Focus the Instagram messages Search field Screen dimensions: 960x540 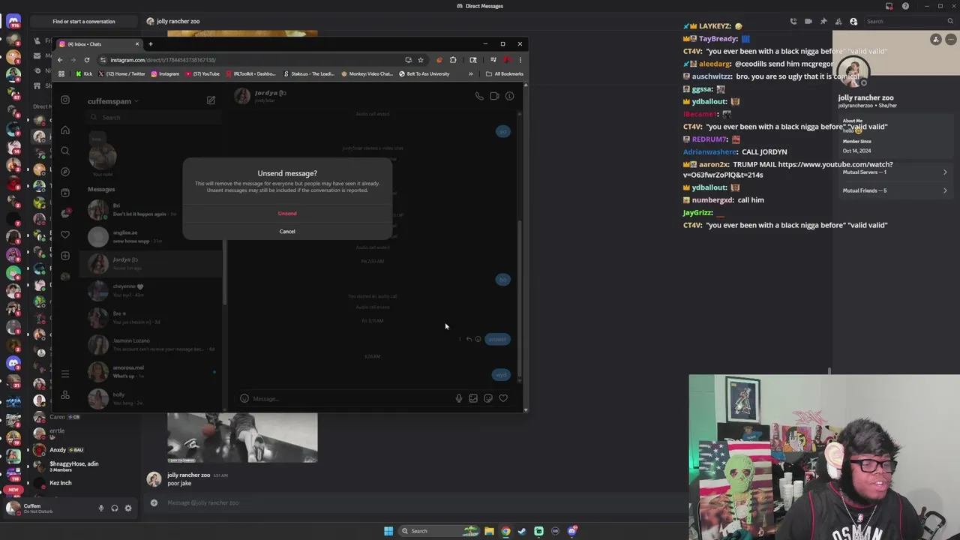click(x=153, y=118)
